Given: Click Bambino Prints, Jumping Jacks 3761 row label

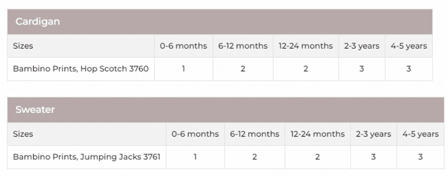Looking at the screenshot, I should (x=86, y=157).
